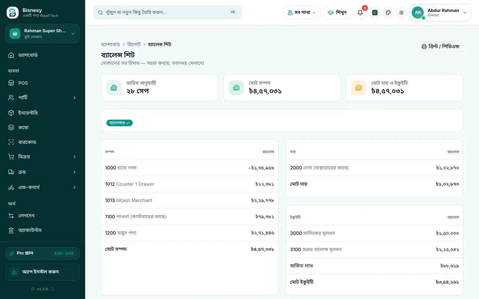The width and height of the screenshot is (479, 299).
Task: Open the notifications bell
Action: coord(360,13)
